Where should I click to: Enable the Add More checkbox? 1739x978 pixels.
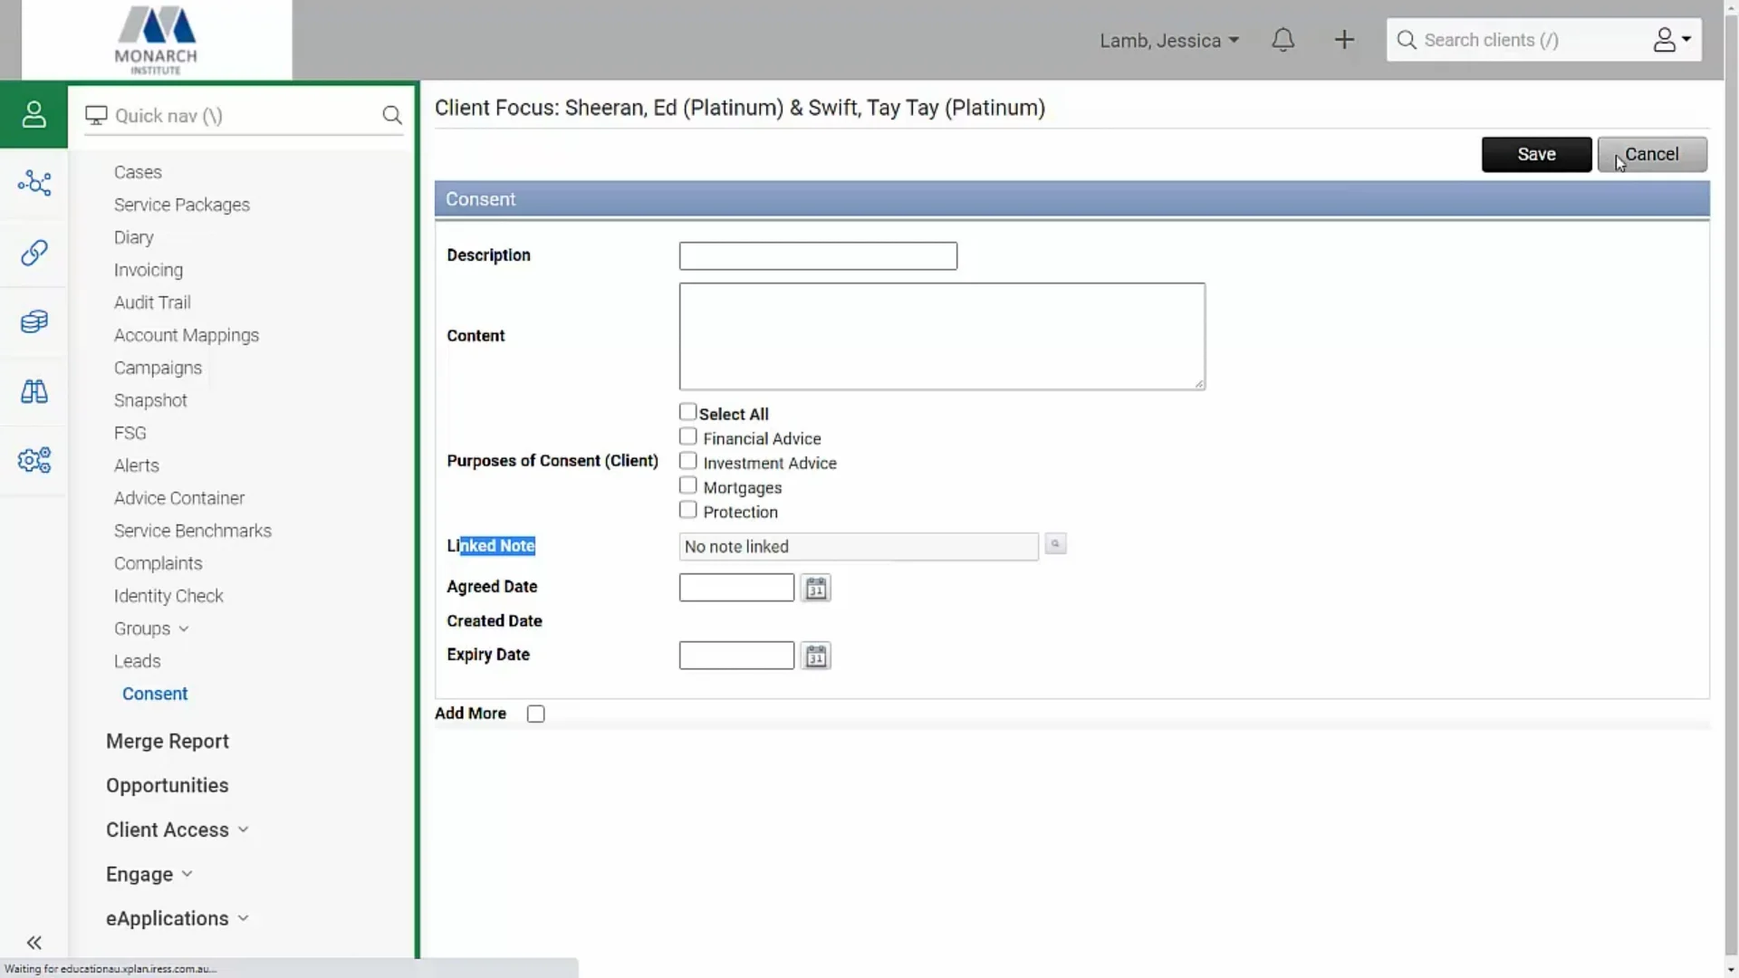536,714
